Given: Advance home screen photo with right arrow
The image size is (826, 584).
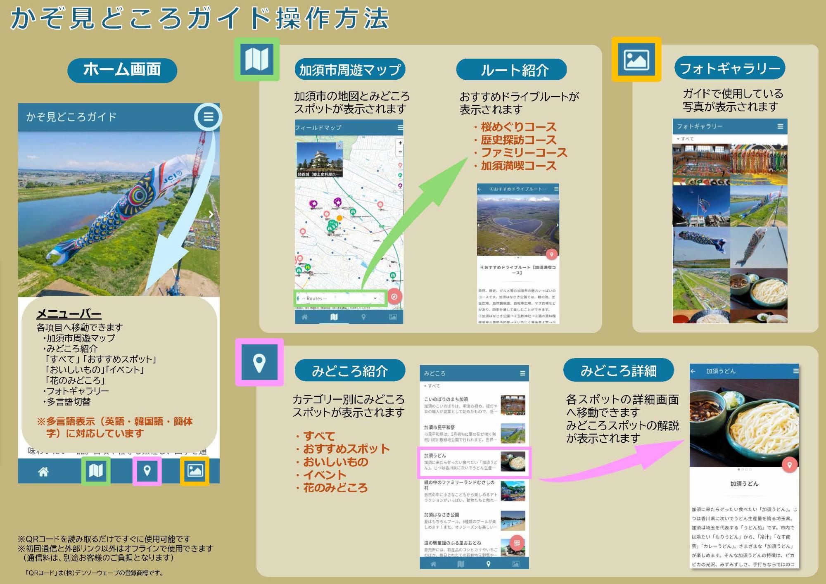Looking at the screenshot, I should click(x=211, y=214).
